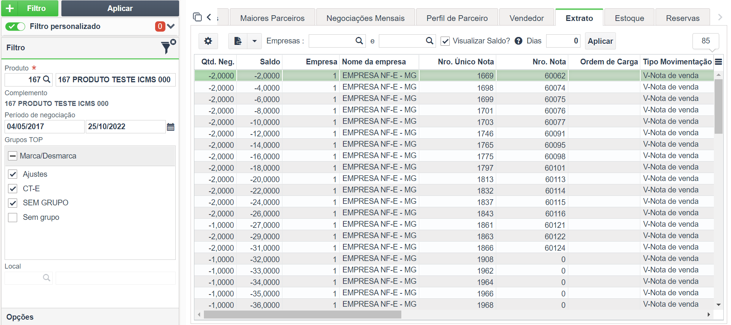Expand the Opções section

pos(90,317)
